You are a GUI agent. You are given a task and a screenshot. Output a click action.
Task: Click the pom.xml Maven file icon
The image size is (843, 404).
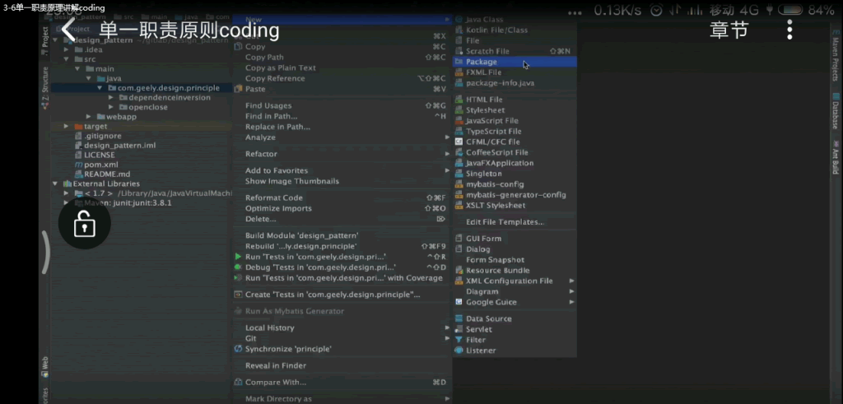coord(77,165)
